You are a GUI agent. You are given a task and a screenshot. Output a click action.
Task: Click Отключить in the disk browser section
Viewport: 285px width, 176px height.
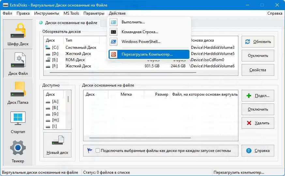(258, 56)
